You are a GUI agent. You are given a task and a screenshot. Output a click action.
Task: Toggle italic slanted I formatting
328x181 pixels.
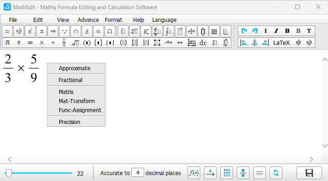pos(276,31)
